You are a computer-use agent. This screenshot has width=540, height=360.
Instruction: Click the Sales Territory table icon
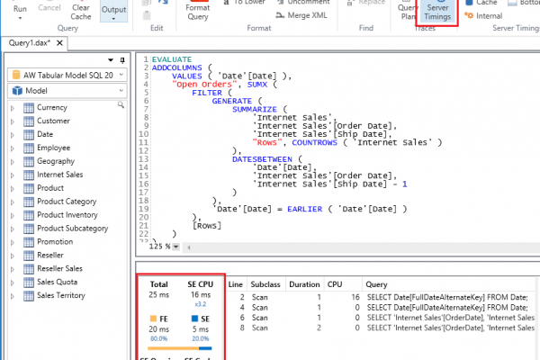pyautogui.click(x=29, y=296)
